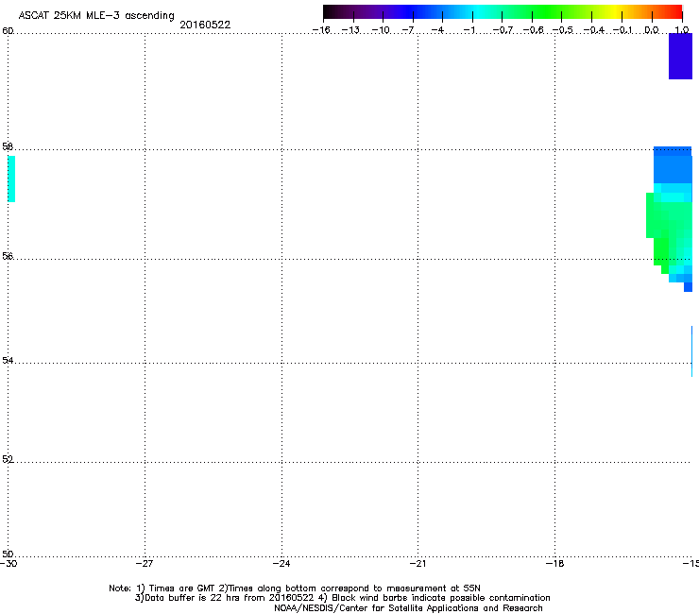This screenshot has height=614, width=699.
Task: Click the red end of the colorbar
Action: [x=675, y=11]
